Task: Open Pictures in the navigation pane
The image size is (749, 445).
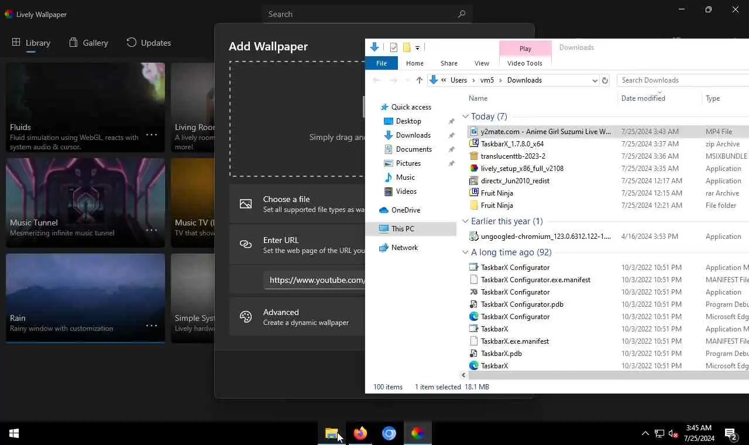Action: pos(408,163)
